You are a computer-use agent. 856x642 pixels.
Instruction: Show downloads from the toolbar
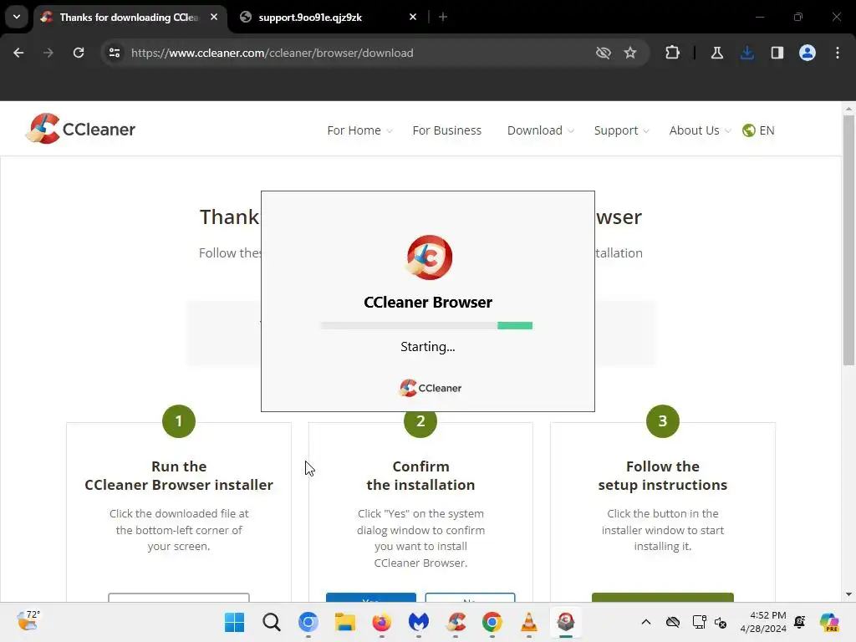(x=747, y=53)
